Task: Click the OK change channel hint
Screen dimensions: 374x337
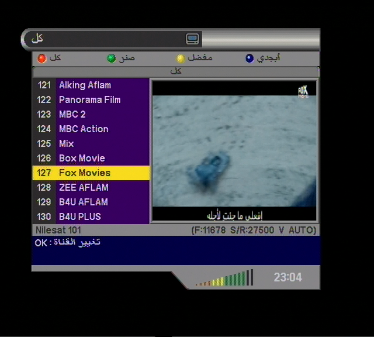Action: click(68, 243)
